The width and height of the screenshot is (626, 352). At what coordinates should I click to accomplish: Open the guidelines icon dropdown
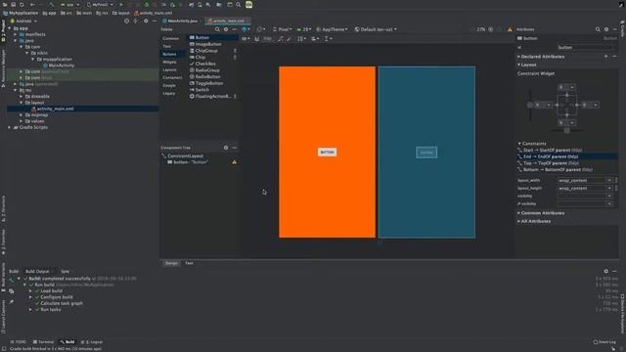tap(327, 39)
